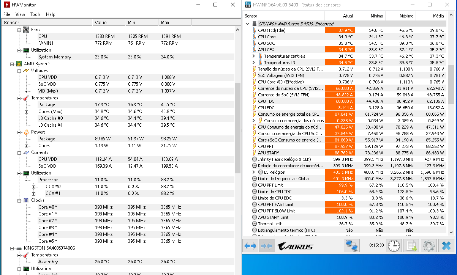Click the Clocks group icon
Viewport: 457px width, 275px height.
(26, 200)
